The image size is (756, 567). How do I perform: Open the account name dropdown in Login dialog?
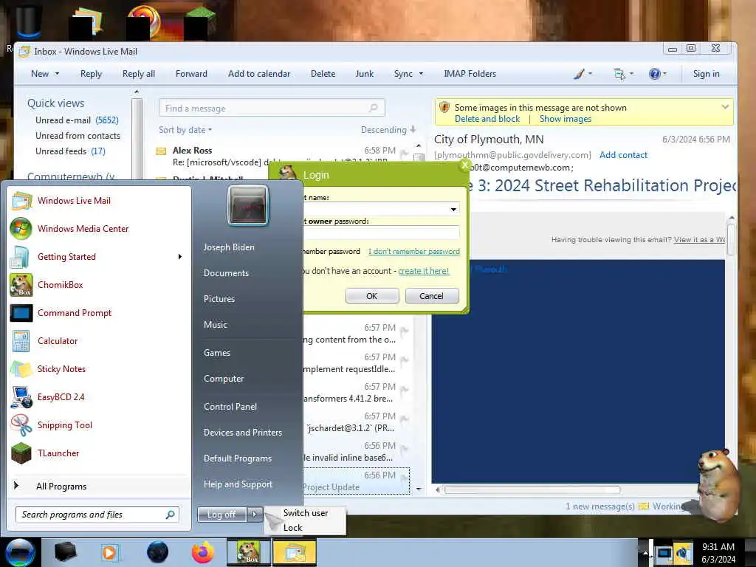(x=453, y=209)
